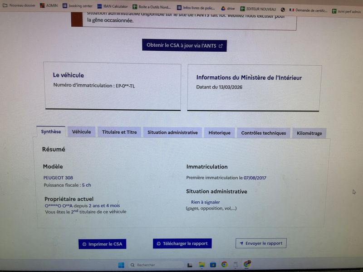Open the EDITEUR NOUVEAU bookmark
Viewport: 363px width, 272px height.
click(x=258, y=9)
